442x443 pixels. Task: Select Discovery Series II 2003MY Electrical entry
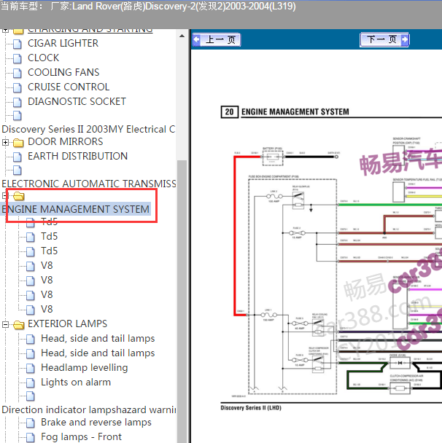pos(88,129)
